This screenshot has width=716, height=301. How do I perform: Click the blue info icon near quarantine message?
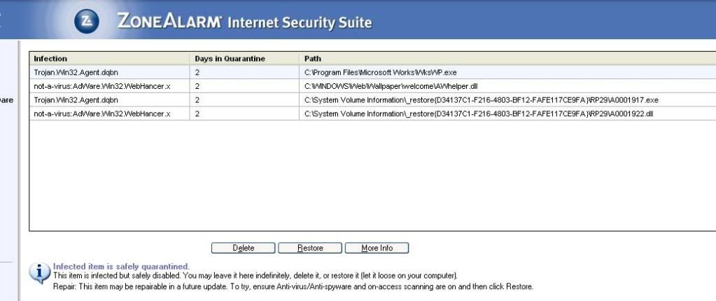(x=40, y=274)
